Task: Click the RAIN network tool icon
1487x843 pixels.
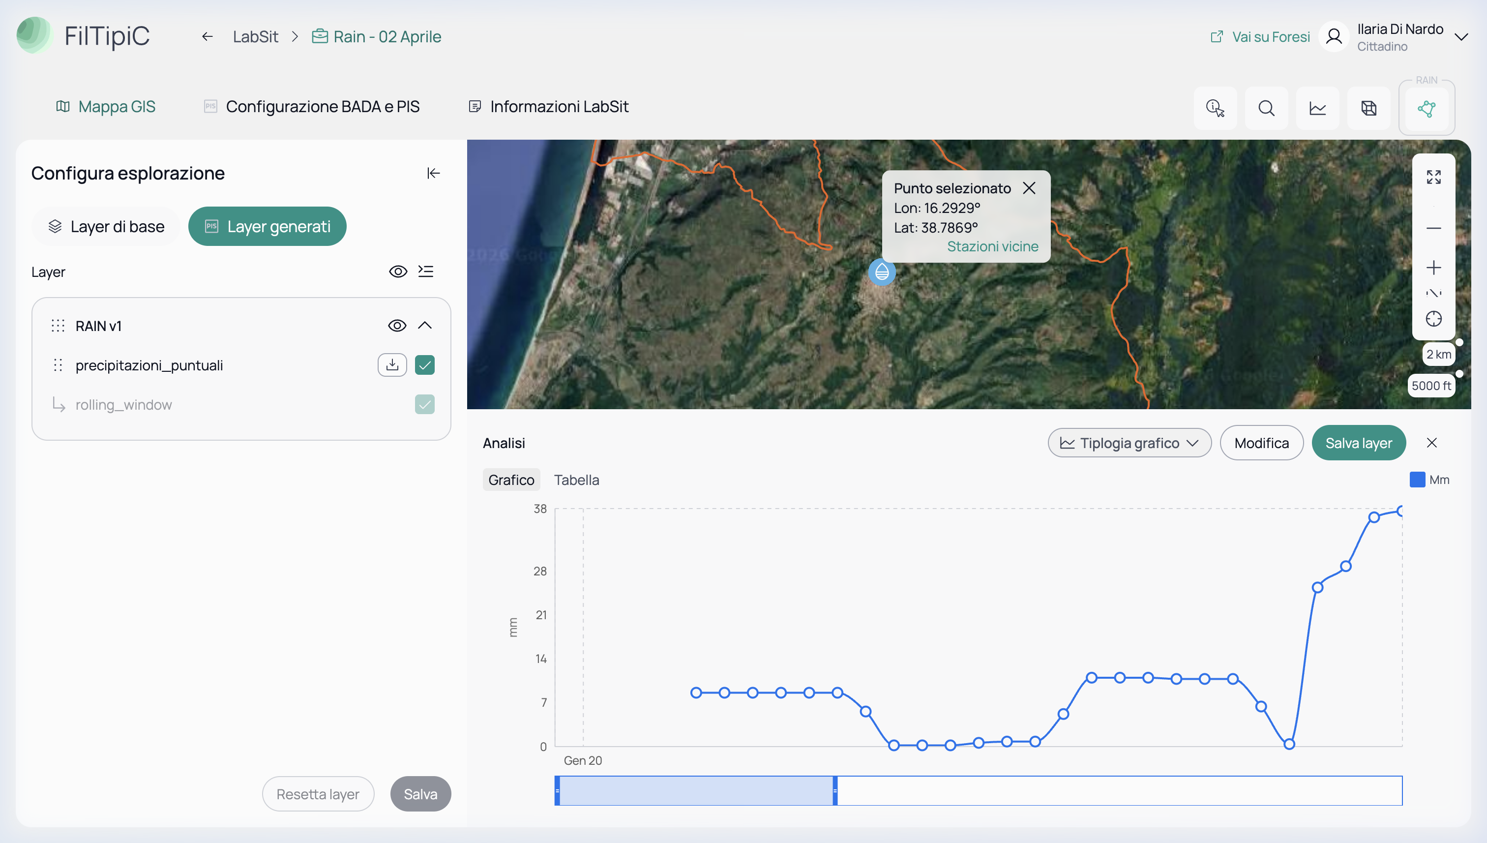Action: point(1426,108)
